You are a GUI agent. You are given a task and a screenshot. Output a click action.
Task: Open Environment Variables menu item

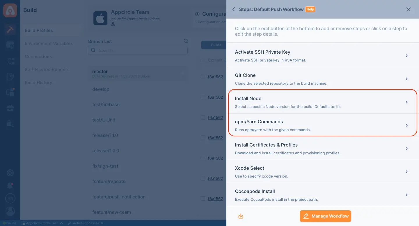coord(49,44)
